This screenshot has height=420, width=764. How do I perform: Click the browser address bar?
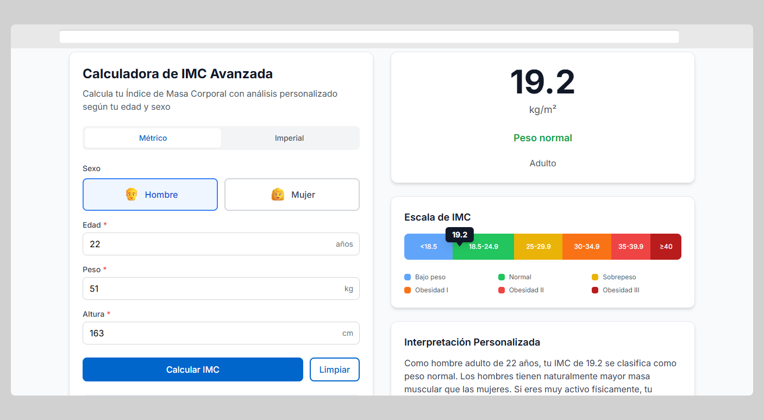[370, 36]
